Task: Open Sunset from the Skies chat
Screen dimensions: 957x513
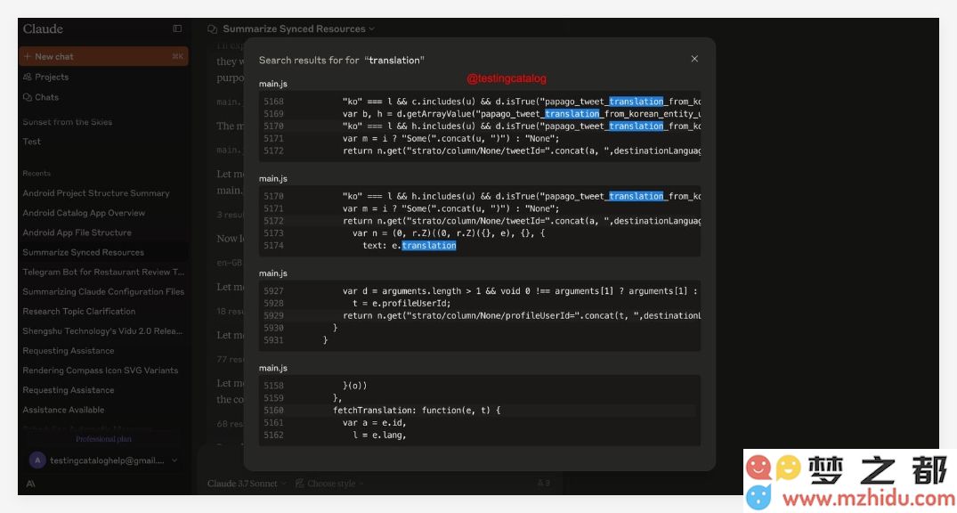Action: click(x=68, y=122)
